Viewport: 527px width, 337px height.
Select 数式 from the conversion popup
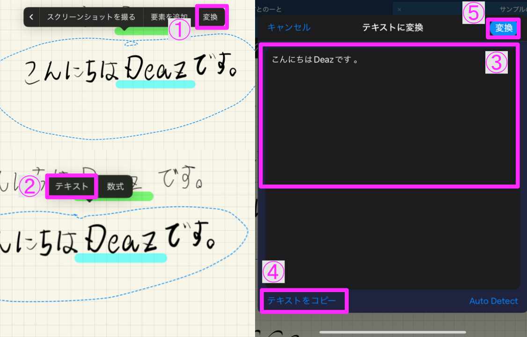tap(115, 186)
